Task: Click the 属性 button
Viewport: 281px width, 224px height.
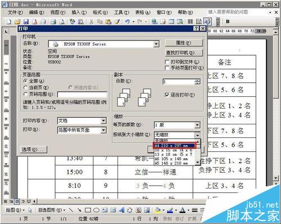Action: [x=184, y=43]
